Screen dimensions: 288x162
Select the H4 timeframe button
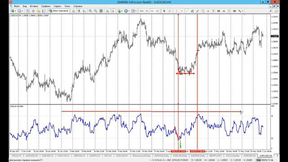152,11
